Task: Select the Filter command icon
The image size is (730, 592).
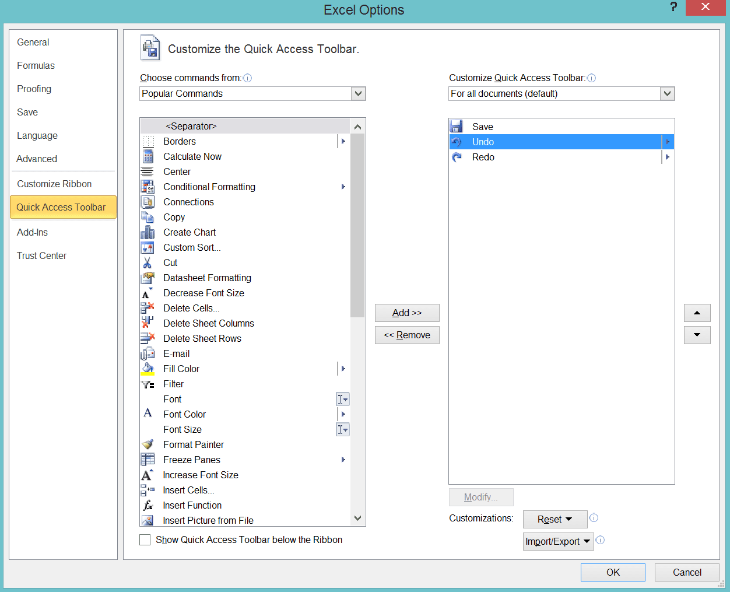Action: click(147, 384)
